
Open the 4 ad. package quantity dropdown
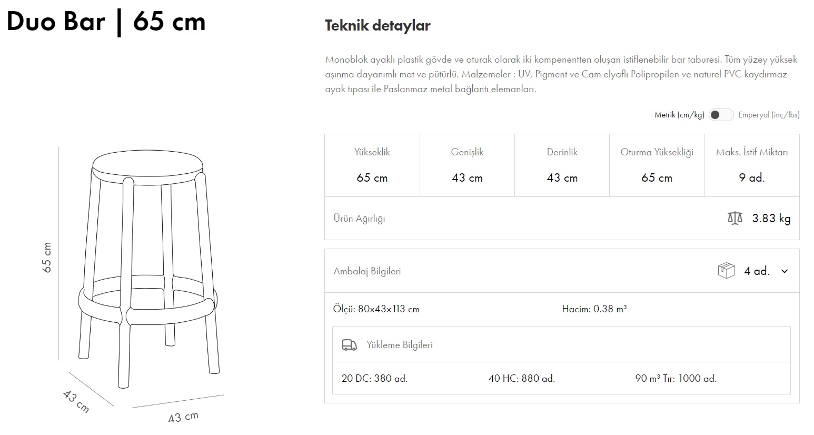[x=757, y=271]
